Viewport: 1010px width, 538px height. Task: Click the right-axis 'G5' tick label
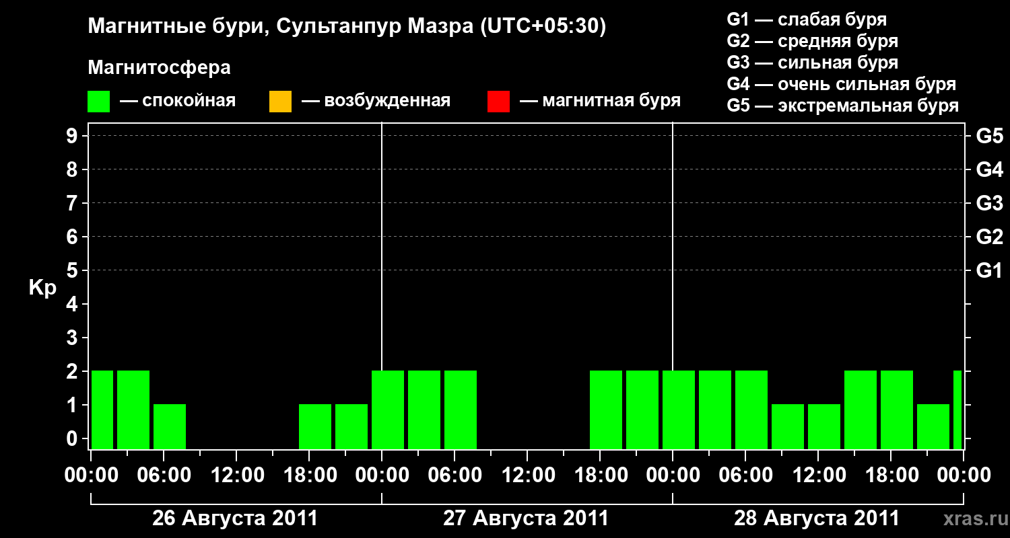pos(989,136)
